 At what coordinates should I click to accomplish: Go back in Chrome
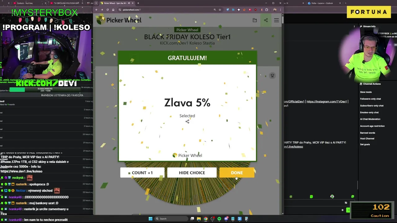96,10
